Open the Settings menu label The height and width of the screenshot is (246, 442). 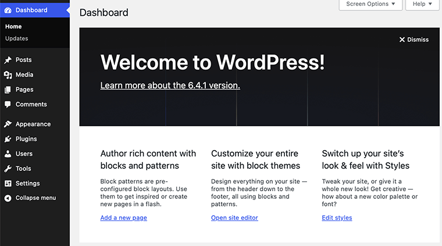coord(28,183)
